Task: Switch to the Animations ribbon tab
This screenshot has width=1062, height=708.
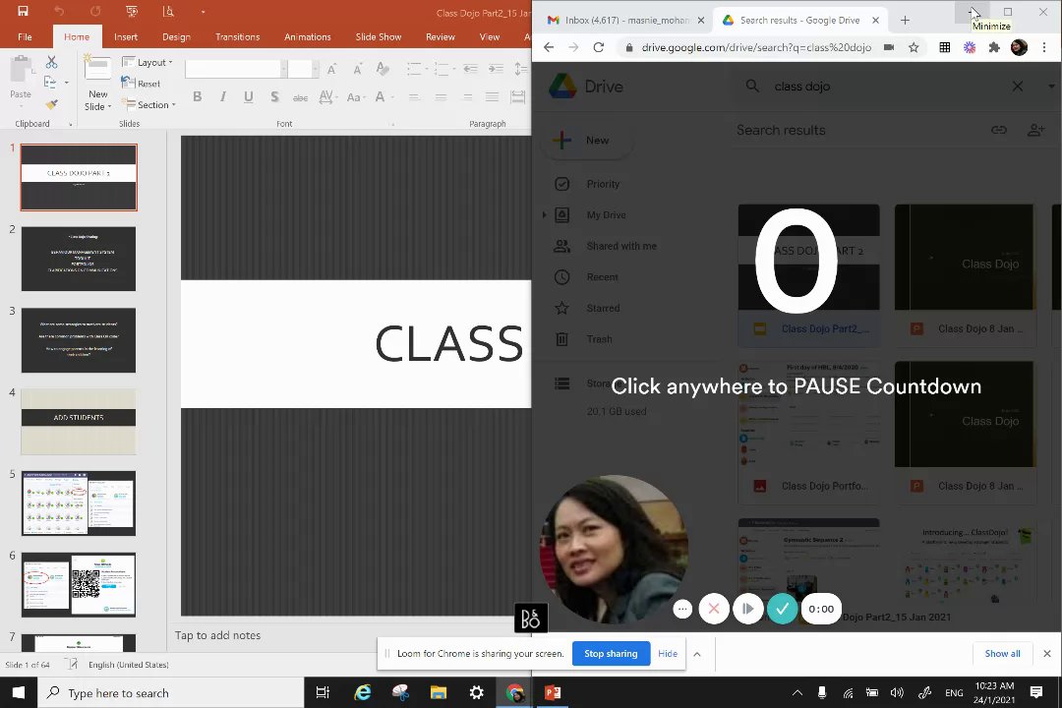Action: (x=308, y=36)
